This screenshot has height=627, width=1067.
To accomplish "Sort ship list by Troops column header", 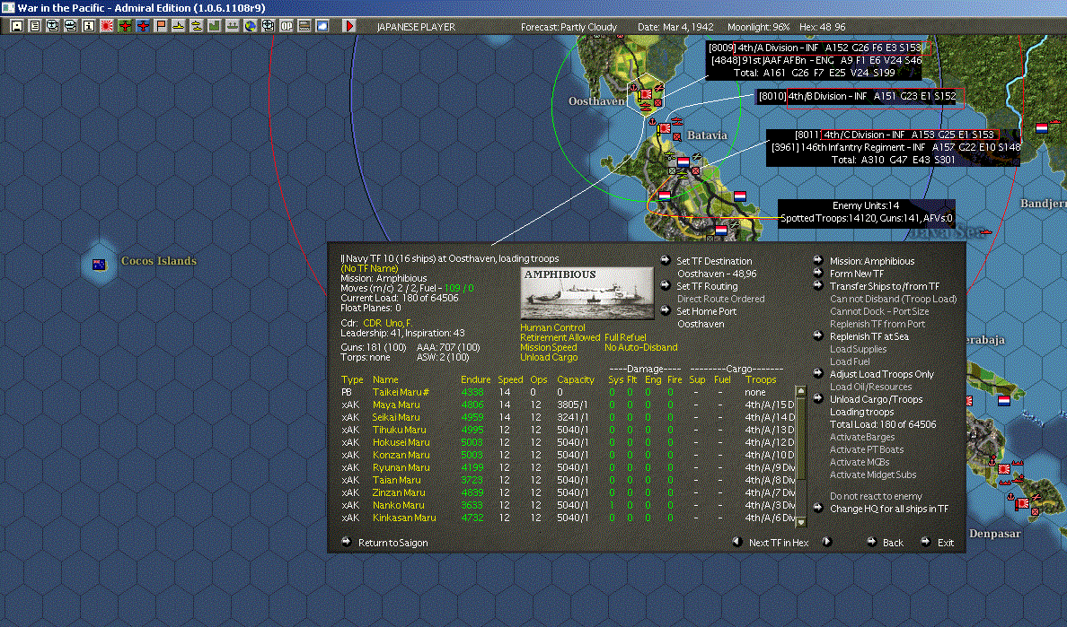I will click(x=761, y=379).
